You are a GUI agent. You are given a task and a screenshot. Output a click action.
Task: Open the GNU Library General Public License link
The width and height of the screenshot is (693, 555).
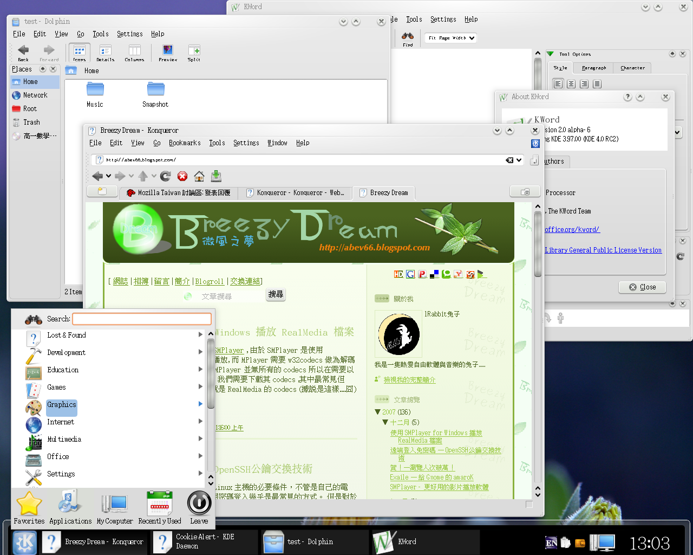point(603,250)
